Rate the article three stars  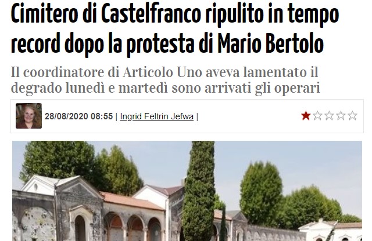coord(329,116)
